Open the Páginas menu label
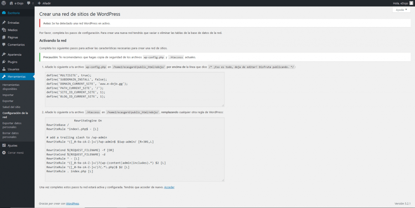The image size is (415, 208). click(13, 38)
